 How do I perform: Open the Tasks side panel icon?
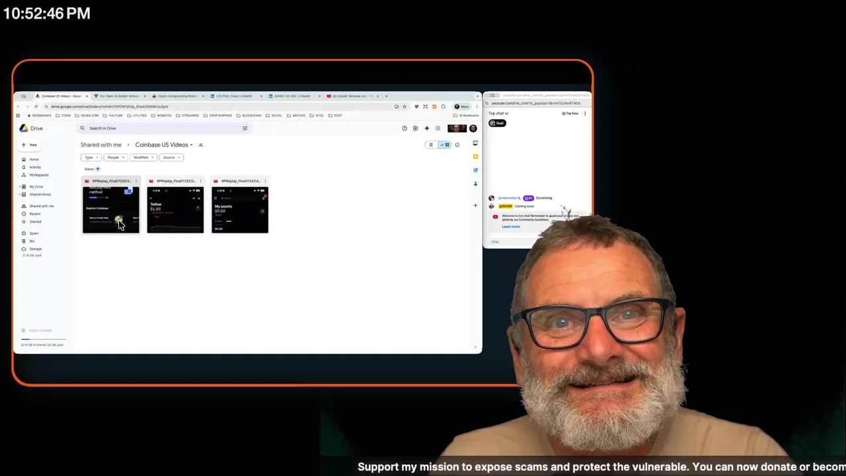point(475,170)
